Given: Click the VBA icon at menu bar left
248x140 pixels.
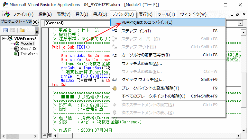Looking at the screenshot, I should 7,14.
